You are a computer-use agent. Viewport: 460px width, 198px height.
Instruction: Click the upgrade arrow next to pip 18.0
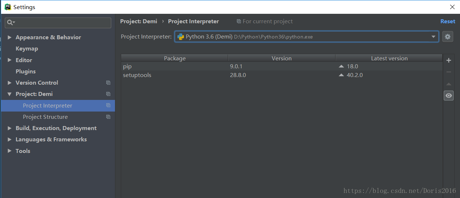click(x=341, y=66)
